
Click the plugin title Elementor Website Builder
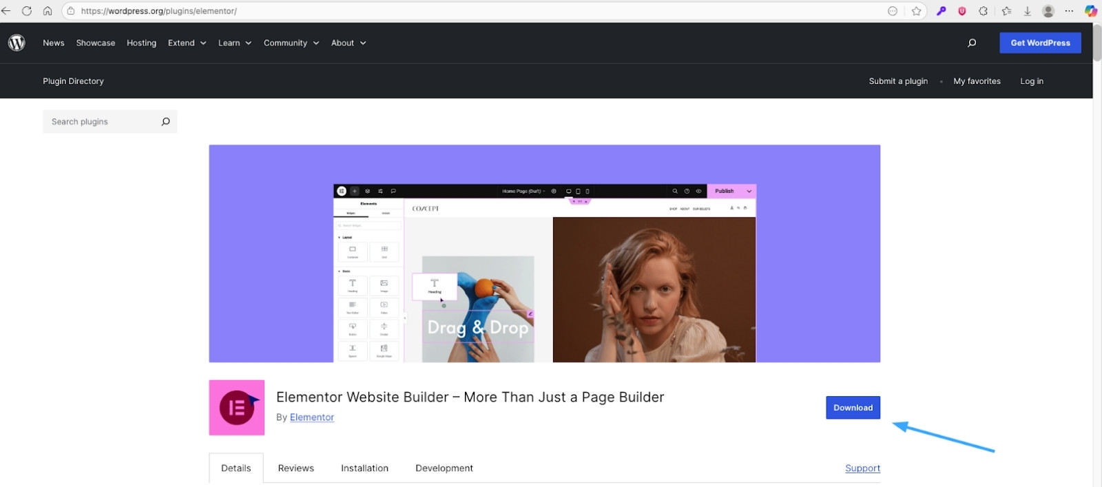point(470,397)
